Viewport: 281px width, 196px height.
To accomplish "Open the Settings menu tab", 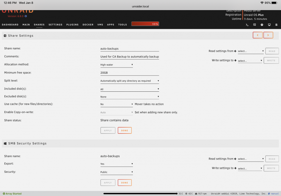I will [x=55, y=25].
